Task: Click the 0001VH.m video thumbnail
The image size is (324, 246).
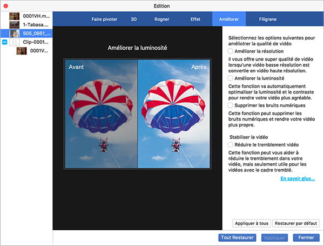Action: point(15,16)
